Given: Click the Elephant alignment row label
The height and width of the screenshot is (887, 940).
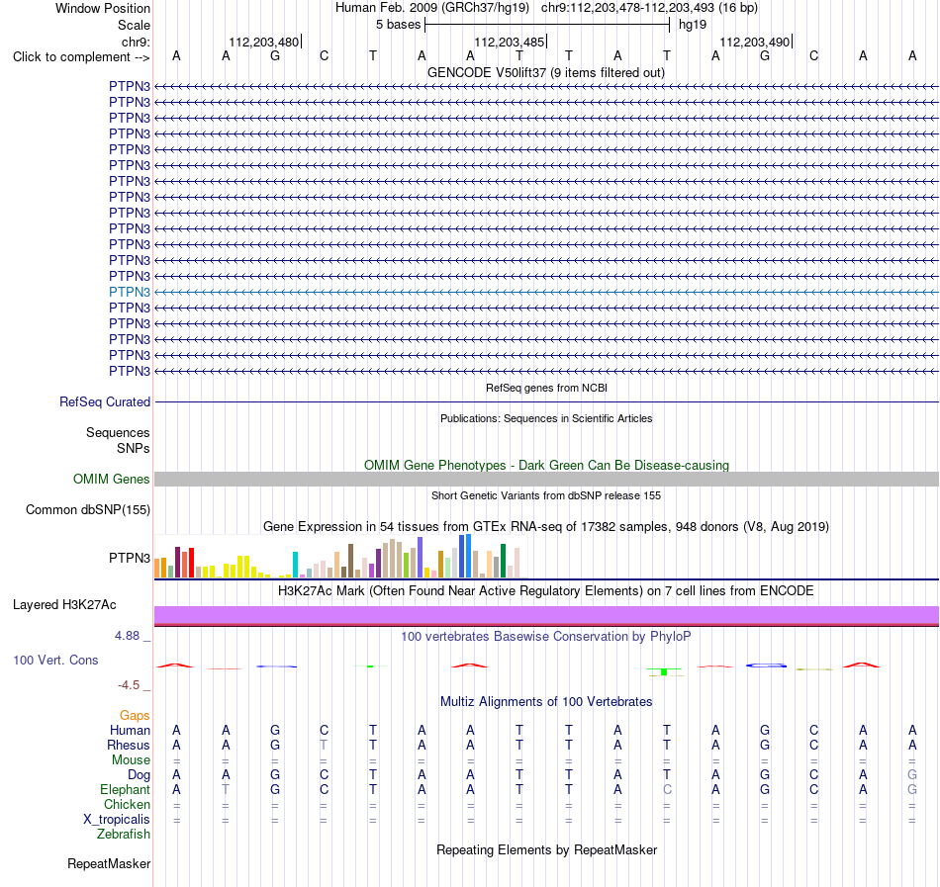Looking at the screenshot, I should click(125, 790).
